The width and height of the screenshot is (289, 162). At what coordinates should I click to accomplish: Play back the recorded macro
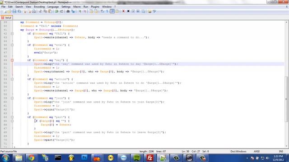point(133,11)
